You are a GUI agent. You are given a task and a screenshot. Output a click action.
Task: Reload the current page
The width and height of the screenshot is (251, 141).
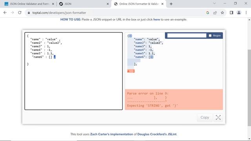pyautogui.click(x=20, y=13)
